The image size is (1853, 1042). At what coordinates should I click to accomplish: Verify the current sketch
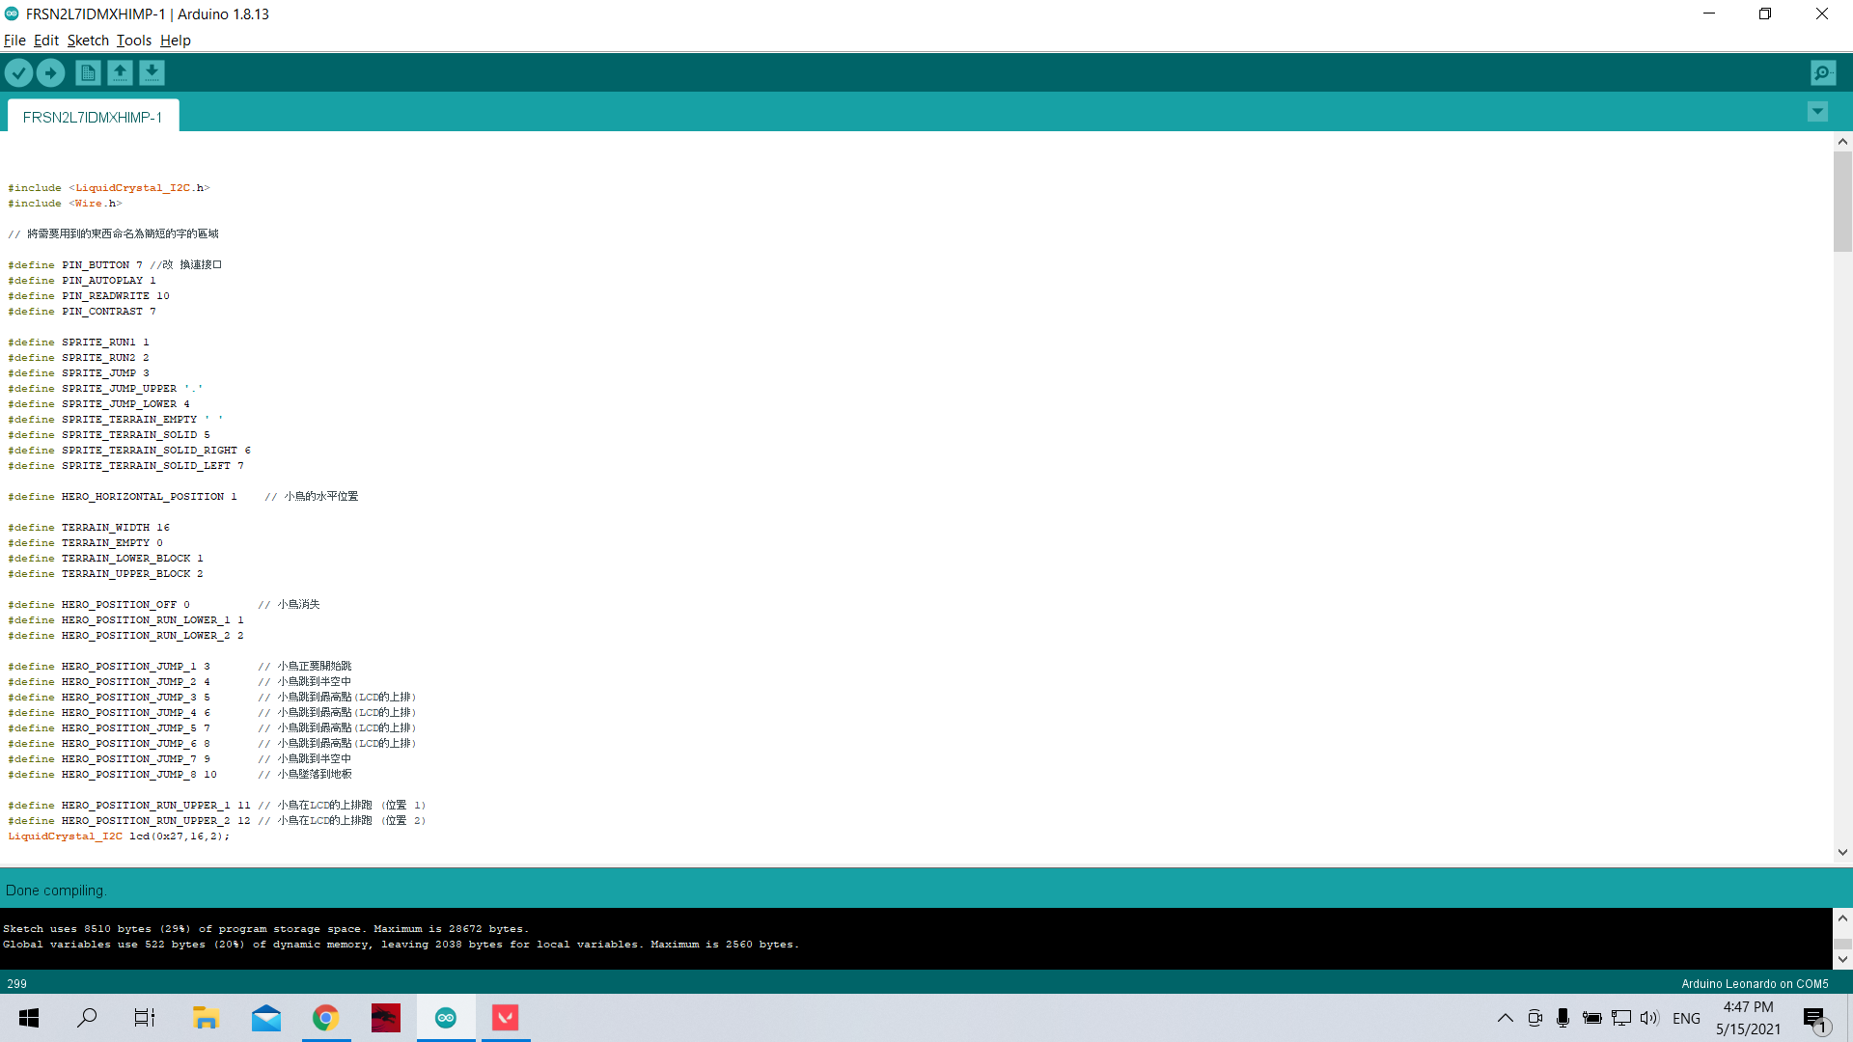18,72
